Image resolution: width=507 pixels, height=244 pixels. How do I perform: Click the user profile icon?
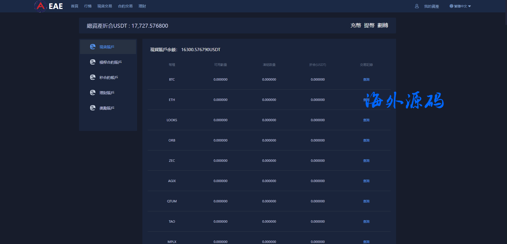pyautogui.click(x=417, y=6)
